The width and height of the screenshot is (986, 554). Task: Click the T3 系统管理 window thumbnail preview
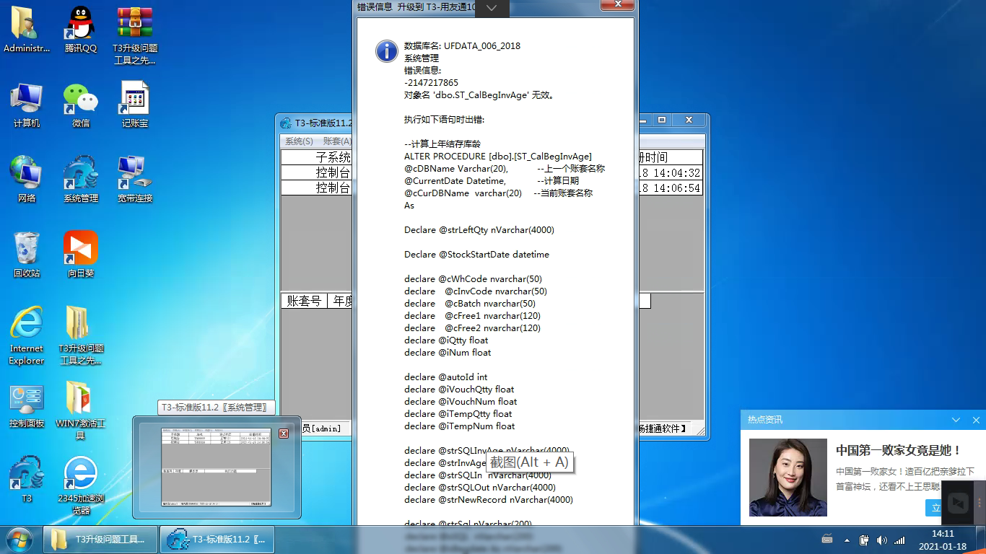217,467
